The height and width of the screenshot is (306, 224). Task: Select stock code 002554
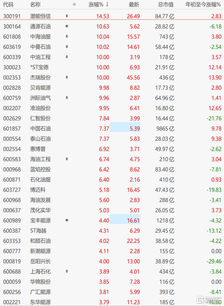pyautogui.click(x=12, y=149)
